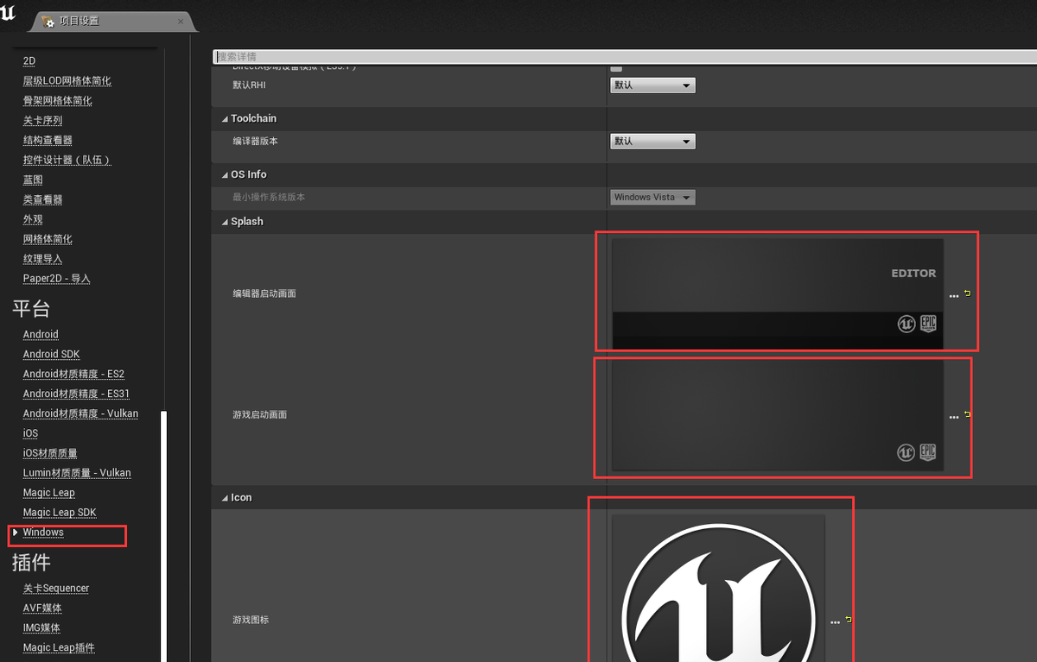Collapse the Icon section
This screenshot has height=662, width=1037.
point(226,498)
